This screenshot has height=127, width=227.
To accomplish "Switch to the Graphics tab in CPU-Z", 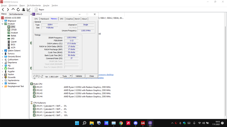I will point(70,19).
